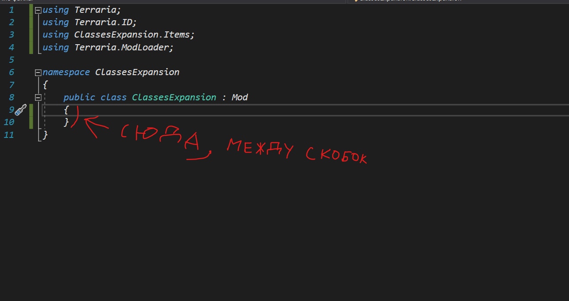The image size is (569, 301).
Task: Click 'Terraria.ModLoader;' on line 4
Action: (124, 47)
